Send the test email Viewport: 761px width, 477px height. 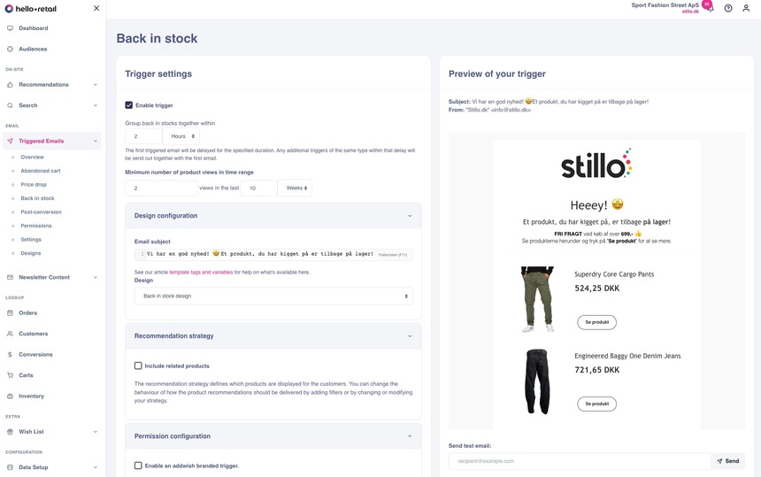[727, 461]
